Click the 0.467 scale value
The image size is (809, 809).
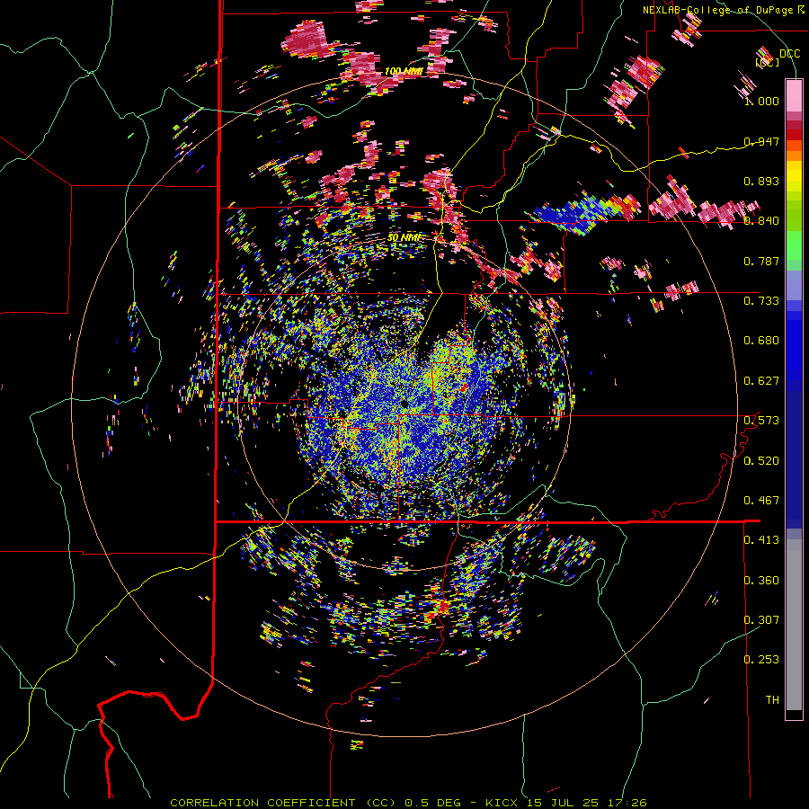click(x=761, y=501)
